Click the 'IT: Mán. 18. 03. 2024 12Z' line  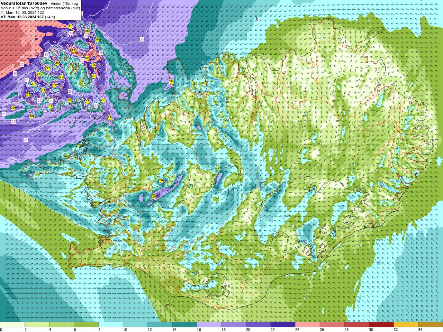click(22, 12)
